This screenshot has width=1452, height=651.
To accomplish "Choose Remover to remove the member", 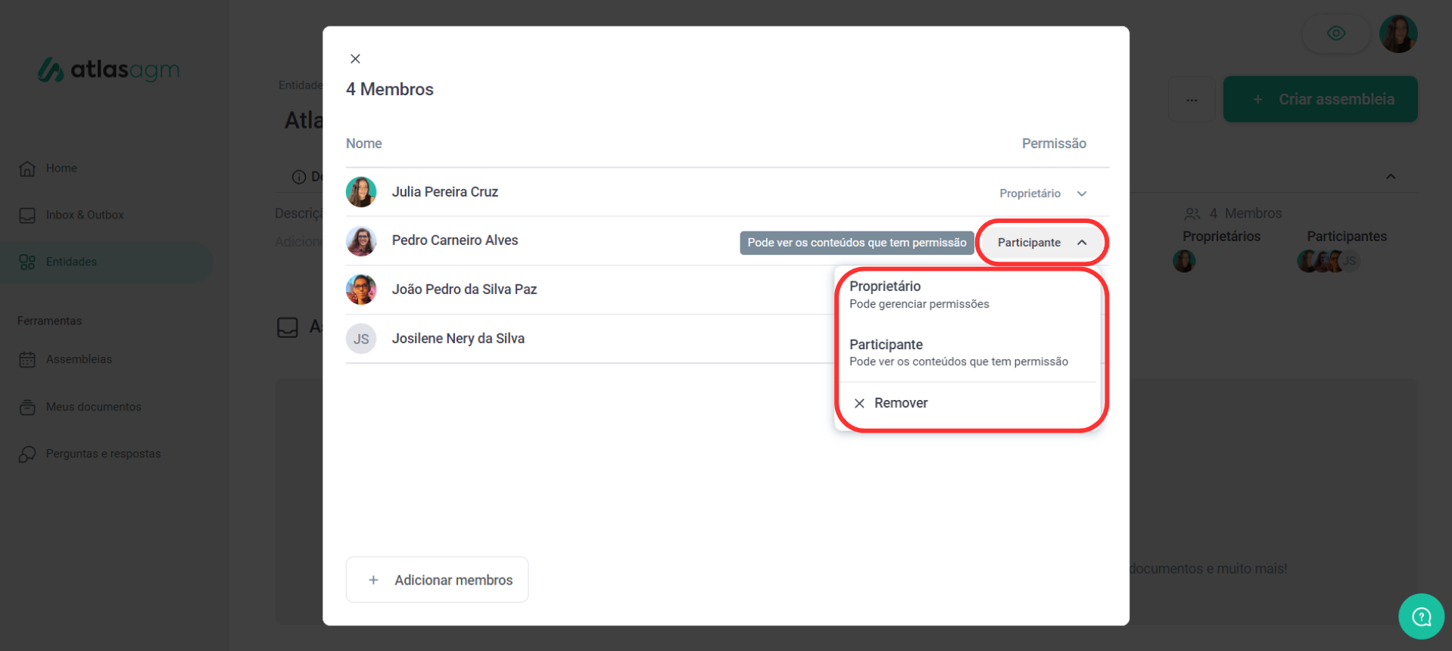I will click(900, 404).
